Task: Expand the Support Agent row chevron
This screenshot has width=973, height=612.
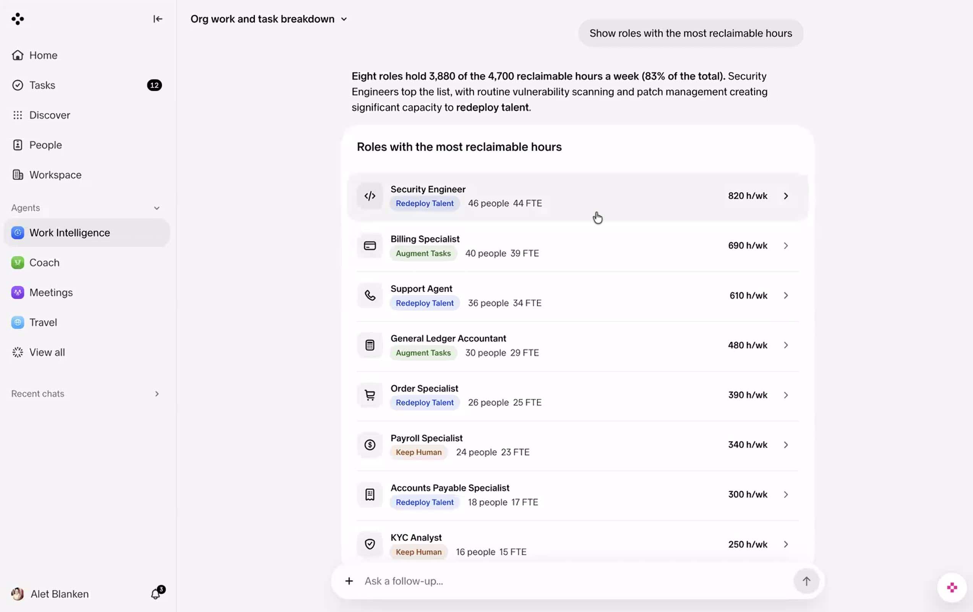Action: click(x=785, y=295)
